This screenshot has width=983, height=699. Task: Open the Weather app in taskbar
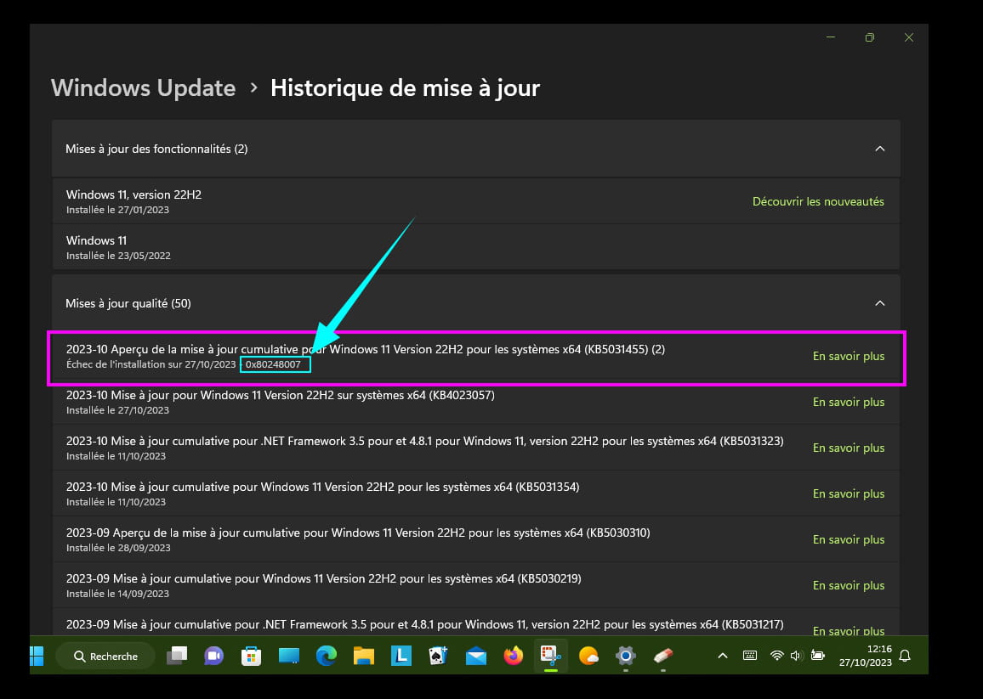click(588, 656)
